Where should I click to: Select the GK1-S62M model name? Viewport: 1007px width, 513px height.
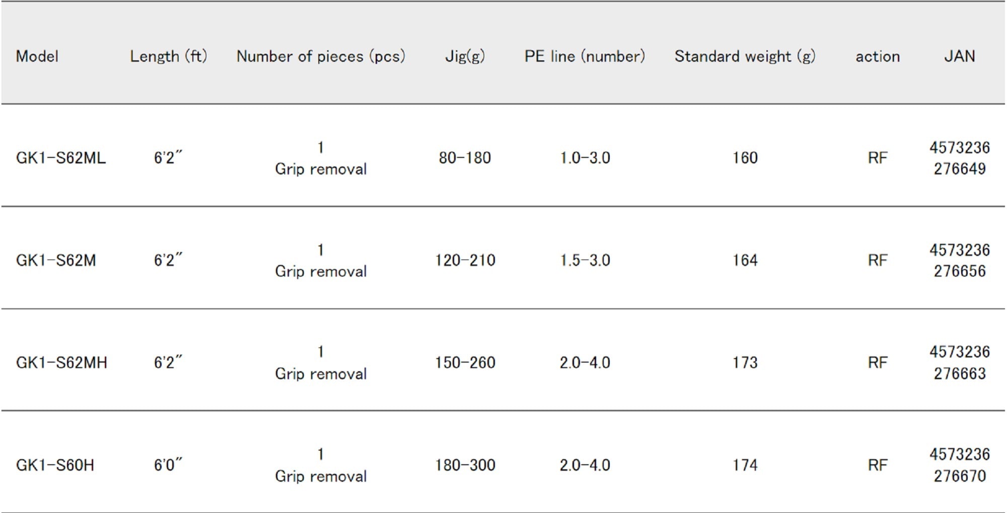coord(56,261)
